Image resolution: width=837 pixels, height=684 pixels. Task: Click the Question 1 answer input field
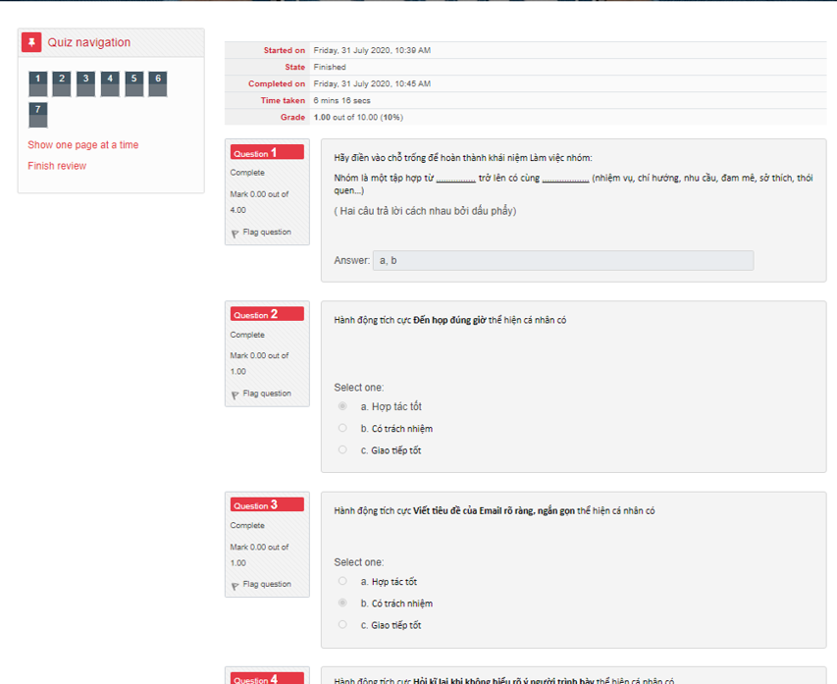(562, 260)
